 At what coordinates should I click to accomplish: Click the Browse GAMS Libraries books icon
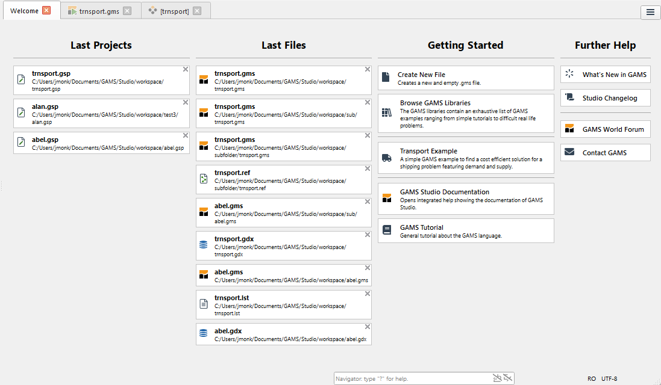pyautogui.click(x=386, y=112)
